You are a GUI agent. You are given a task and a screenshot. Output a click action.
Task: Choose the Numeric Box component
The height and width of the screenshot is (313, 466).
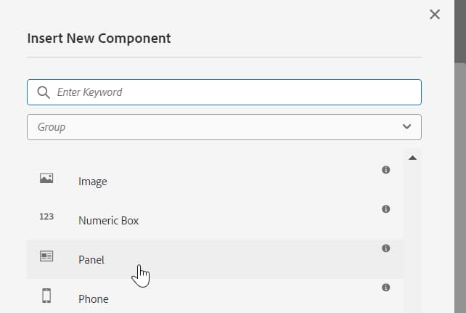click(108, 220)
